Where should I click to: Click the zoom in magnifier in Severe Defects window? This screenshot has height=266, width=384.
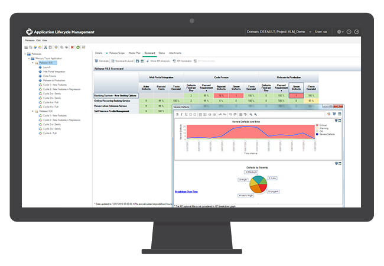[x=250, y=115]
